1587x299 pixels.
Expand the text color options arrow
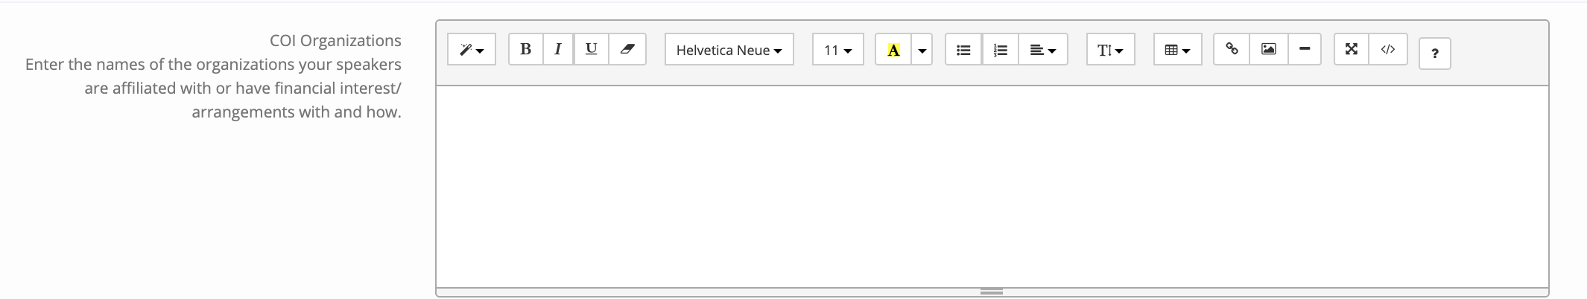point(922,50)
